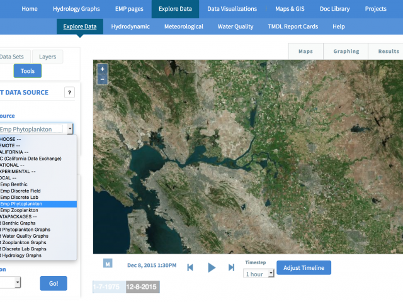
Task: Click the M marker icon beside the timeline
Action: (108, 264)
